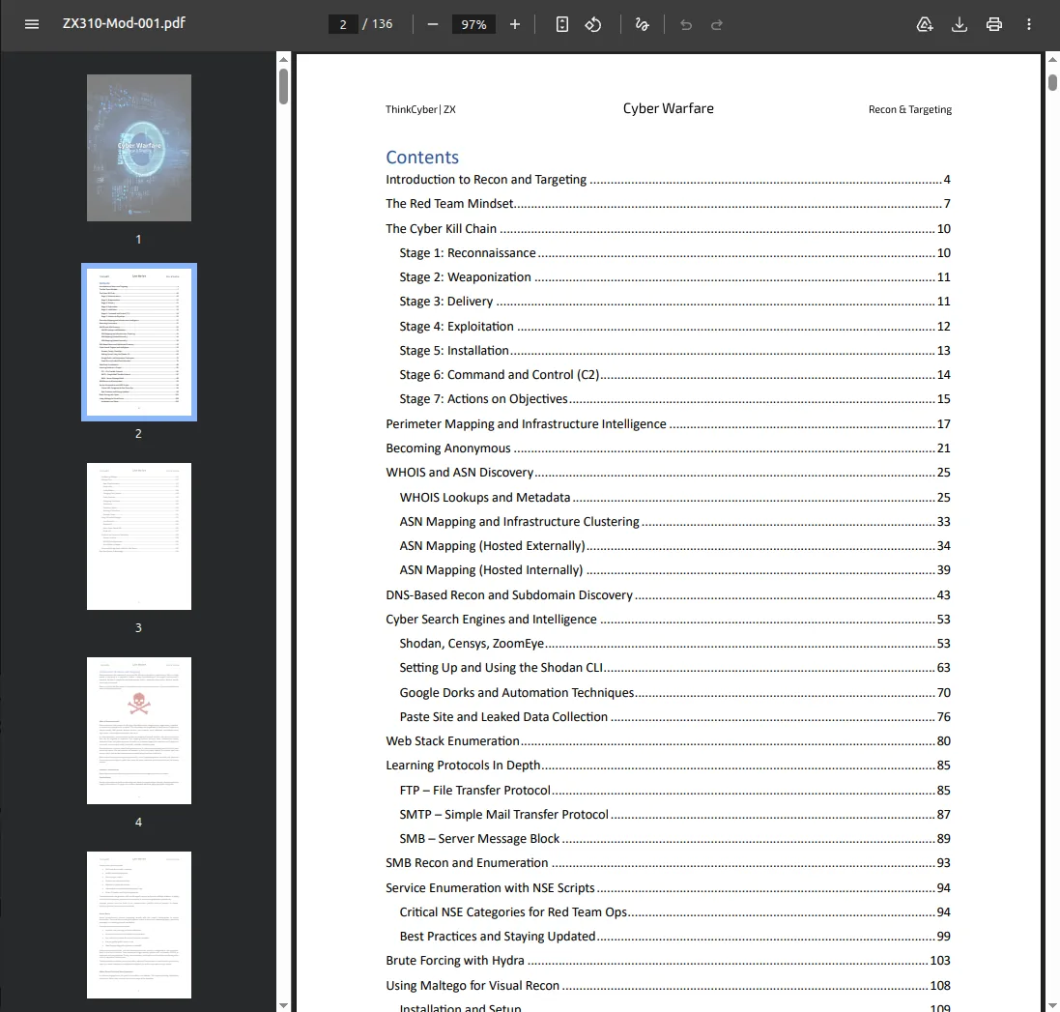Viewport: 1060px width, 1012px height.
Task: Click thumbnail panel scroll up arrow
Action: pos(283,60)
